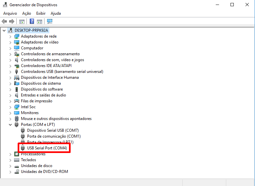Click the Unidades de disco drive icon
This screenshot has height=186, width=255.
[17, 166]
